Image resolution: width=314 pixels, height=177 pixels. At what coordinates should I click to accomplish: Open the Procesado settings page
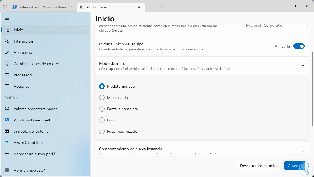23,75
